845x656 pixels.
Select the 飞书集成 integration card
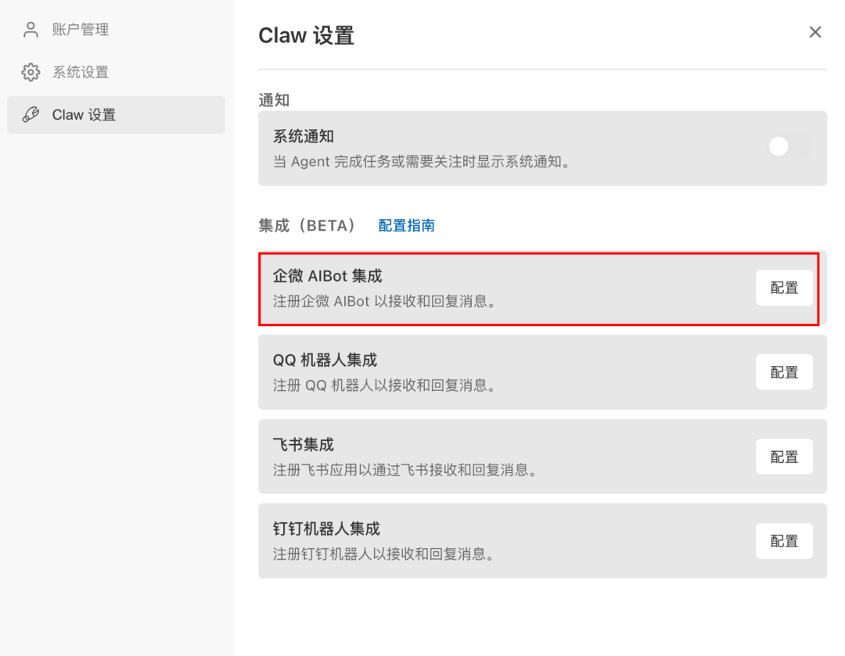[509, 457]
